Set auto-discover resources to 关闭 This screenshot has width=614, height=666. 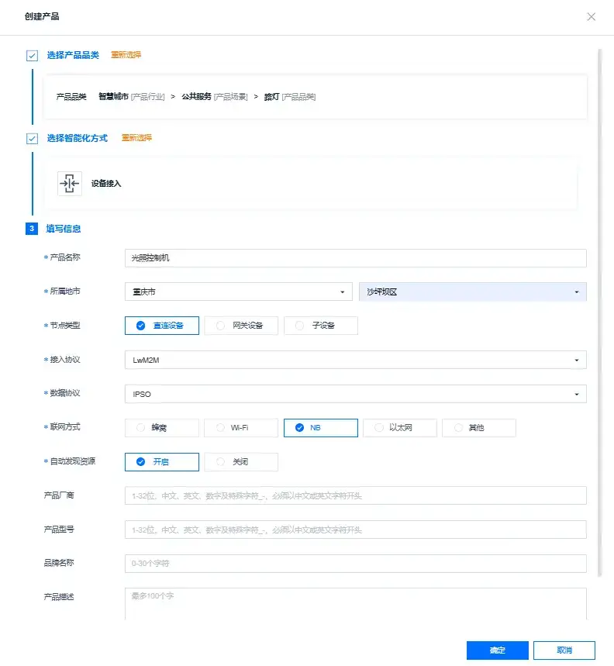[x=241, y=461]
